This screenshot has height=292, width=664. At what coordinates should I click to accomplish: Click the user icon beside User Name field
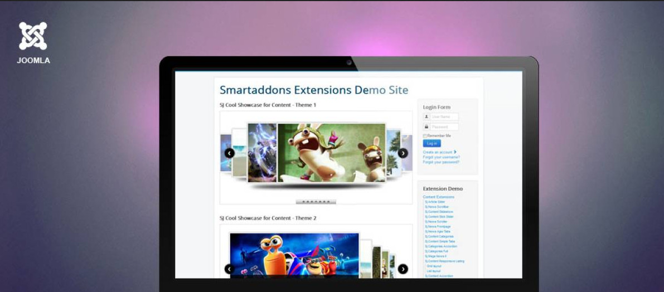[x=426, y=117]
